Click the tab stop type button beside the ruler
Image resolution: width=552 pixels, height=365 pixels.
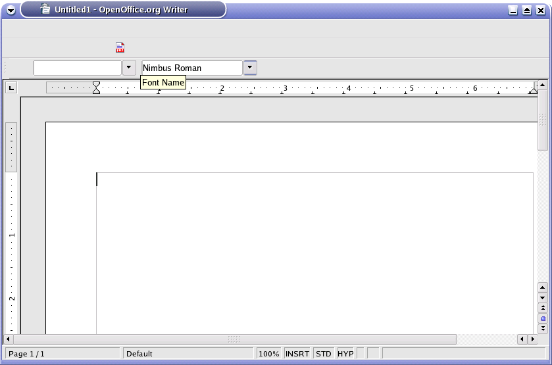pos(11,88)
